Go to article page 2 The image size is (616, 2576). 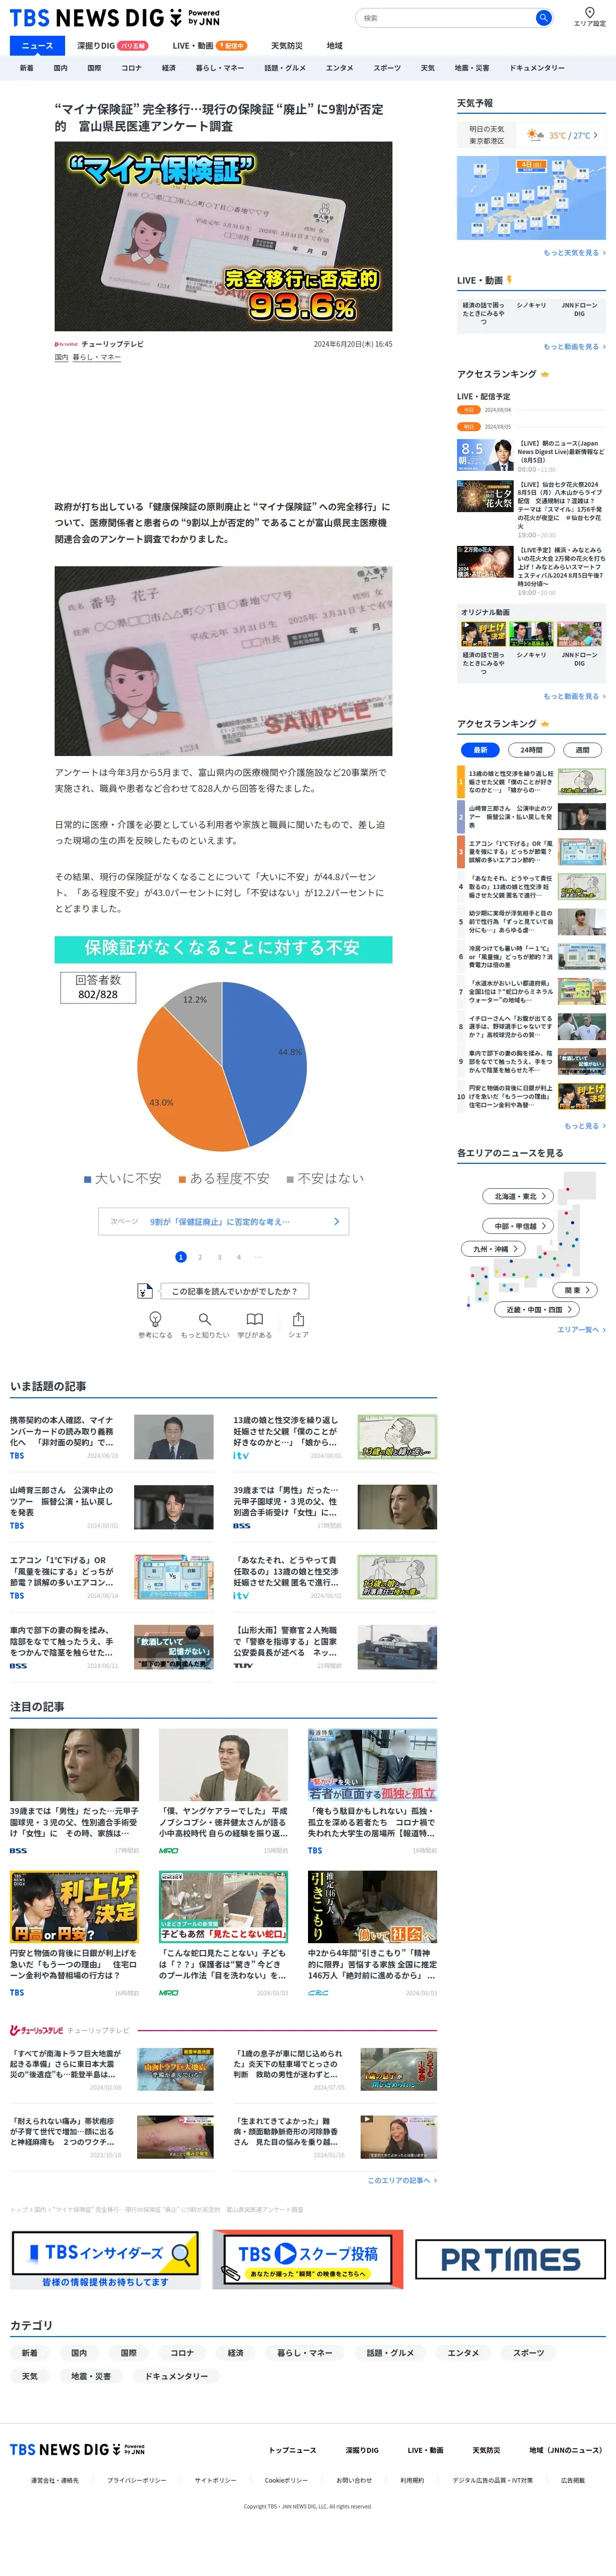point(200,1257)
